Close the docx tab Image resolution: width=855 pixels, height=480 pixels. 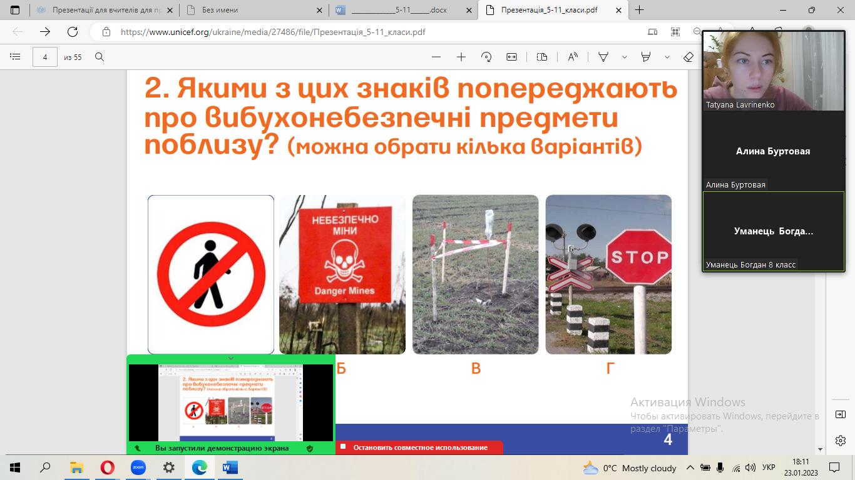tap(469, 10)
